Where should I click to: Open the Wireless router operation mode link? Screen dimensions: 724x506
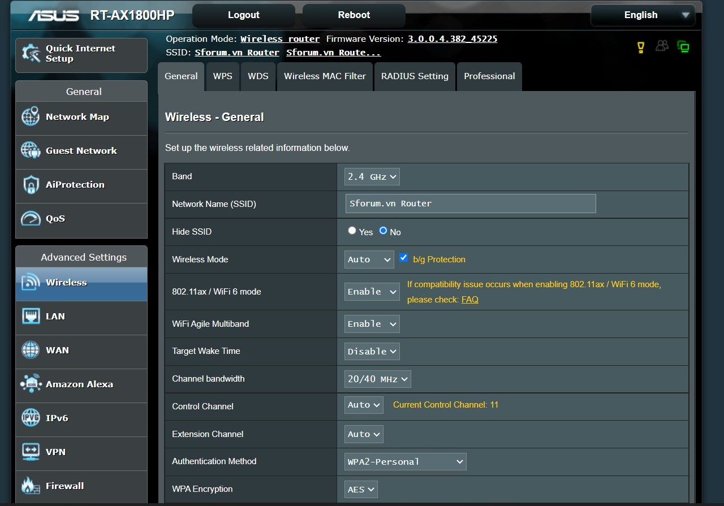coord(280,39)
